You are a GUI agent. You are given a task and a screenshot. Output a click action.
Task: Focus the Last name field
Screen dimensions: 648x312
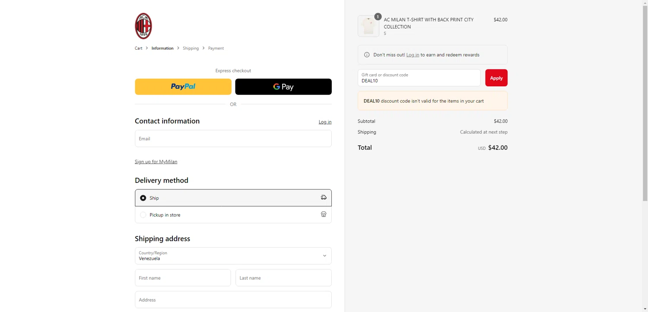tap(283, 278)
